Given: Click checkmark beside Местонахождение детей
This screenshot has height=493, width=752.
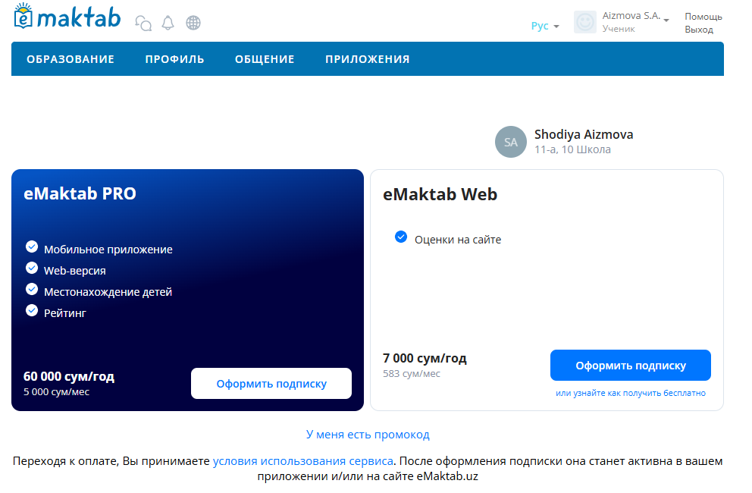Looking at the screenshot, I should (x=32, y=290).
